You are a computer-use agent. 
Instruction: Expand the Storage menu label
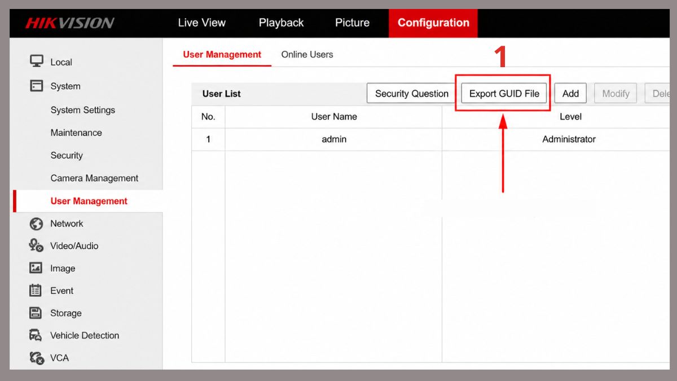[x=66, y=313]
